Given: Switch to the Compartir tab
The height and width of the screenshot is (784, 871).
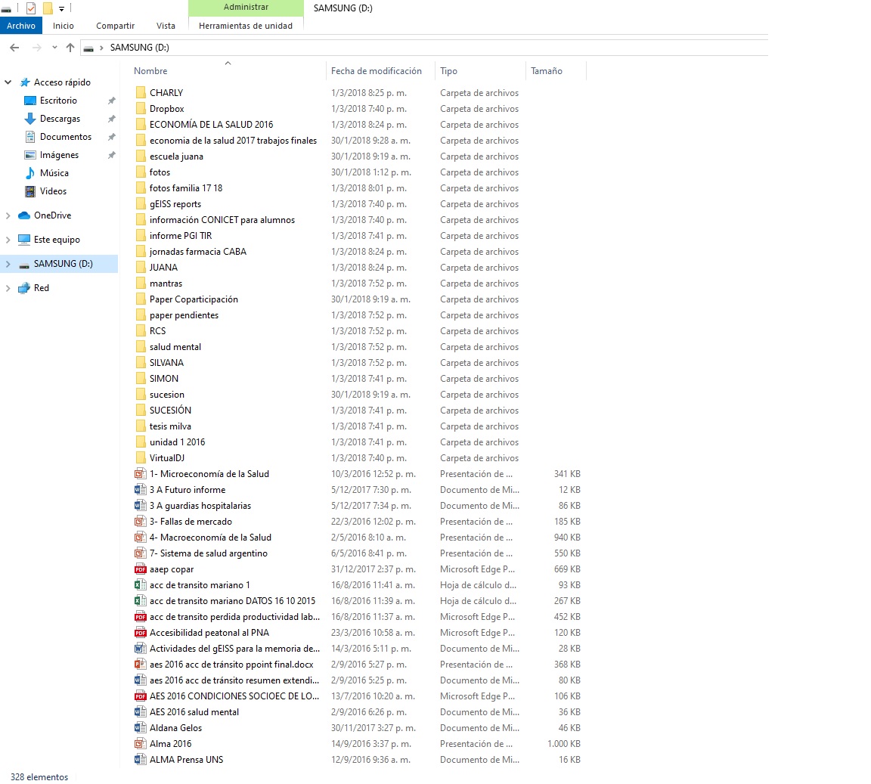Looking at the screenshot, I should (x=115, y=26).
